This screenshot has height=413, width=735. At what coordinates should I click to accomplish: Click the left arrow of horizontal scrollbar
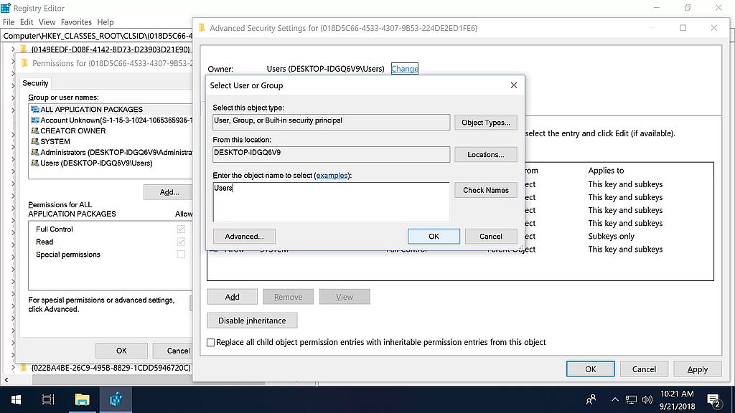(x=6, y=380)
